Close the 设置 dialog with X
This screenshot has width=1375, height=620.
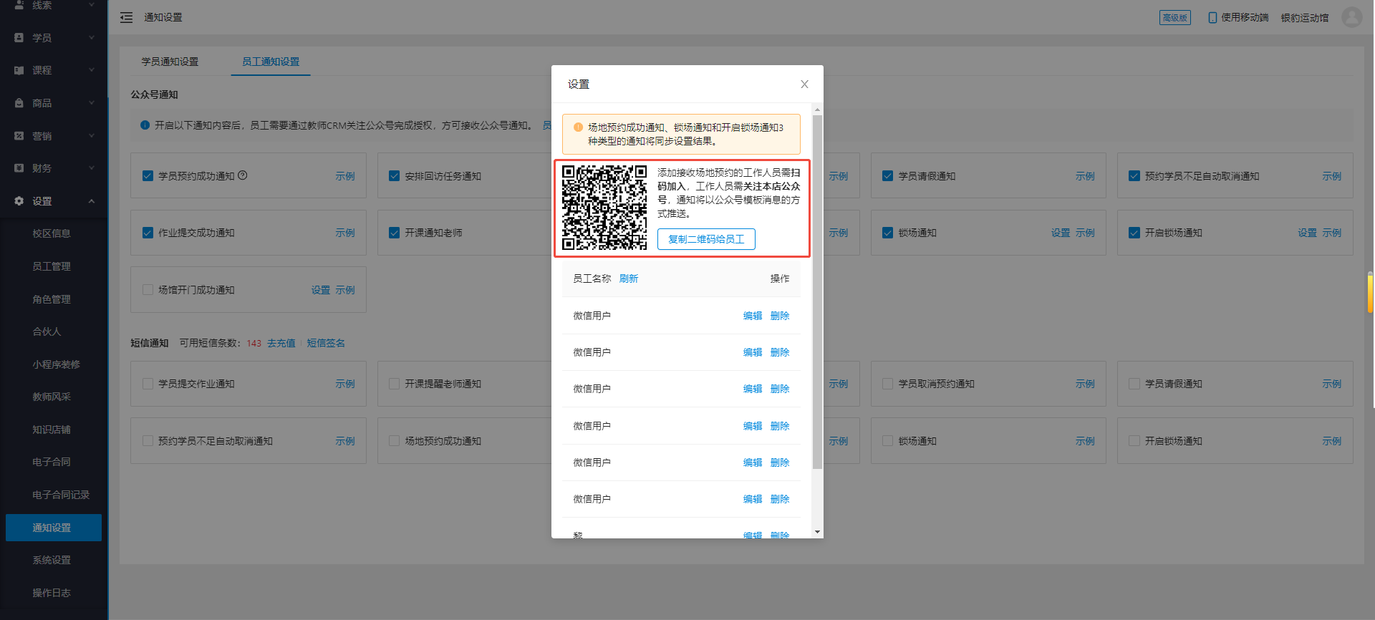click(804, 84)
